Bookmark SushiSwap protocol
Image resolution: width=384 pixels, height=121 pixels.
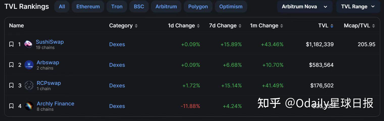[x=11, y=44]
